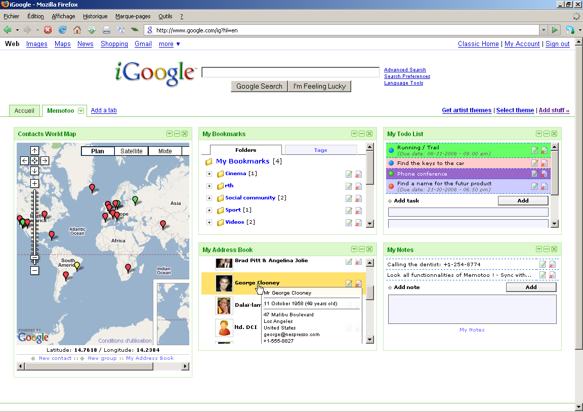
Task: Delete the Brad Pitt & Angelina Jolie contact
Action: [x=358, y=261]
